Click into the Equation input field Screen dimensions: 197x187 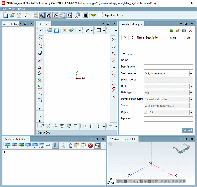click(168, 119)
